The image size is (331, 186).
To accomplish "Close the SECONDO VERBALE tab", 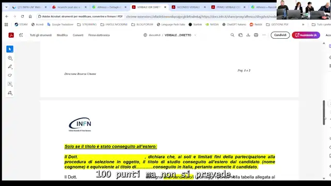I will (205, 7).
